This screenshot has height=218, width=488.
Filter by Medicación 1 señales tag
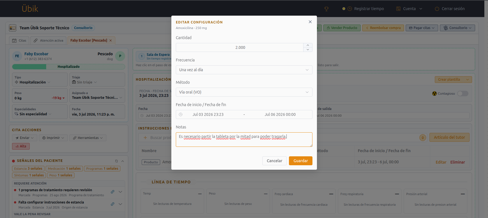tap(64, 169)
